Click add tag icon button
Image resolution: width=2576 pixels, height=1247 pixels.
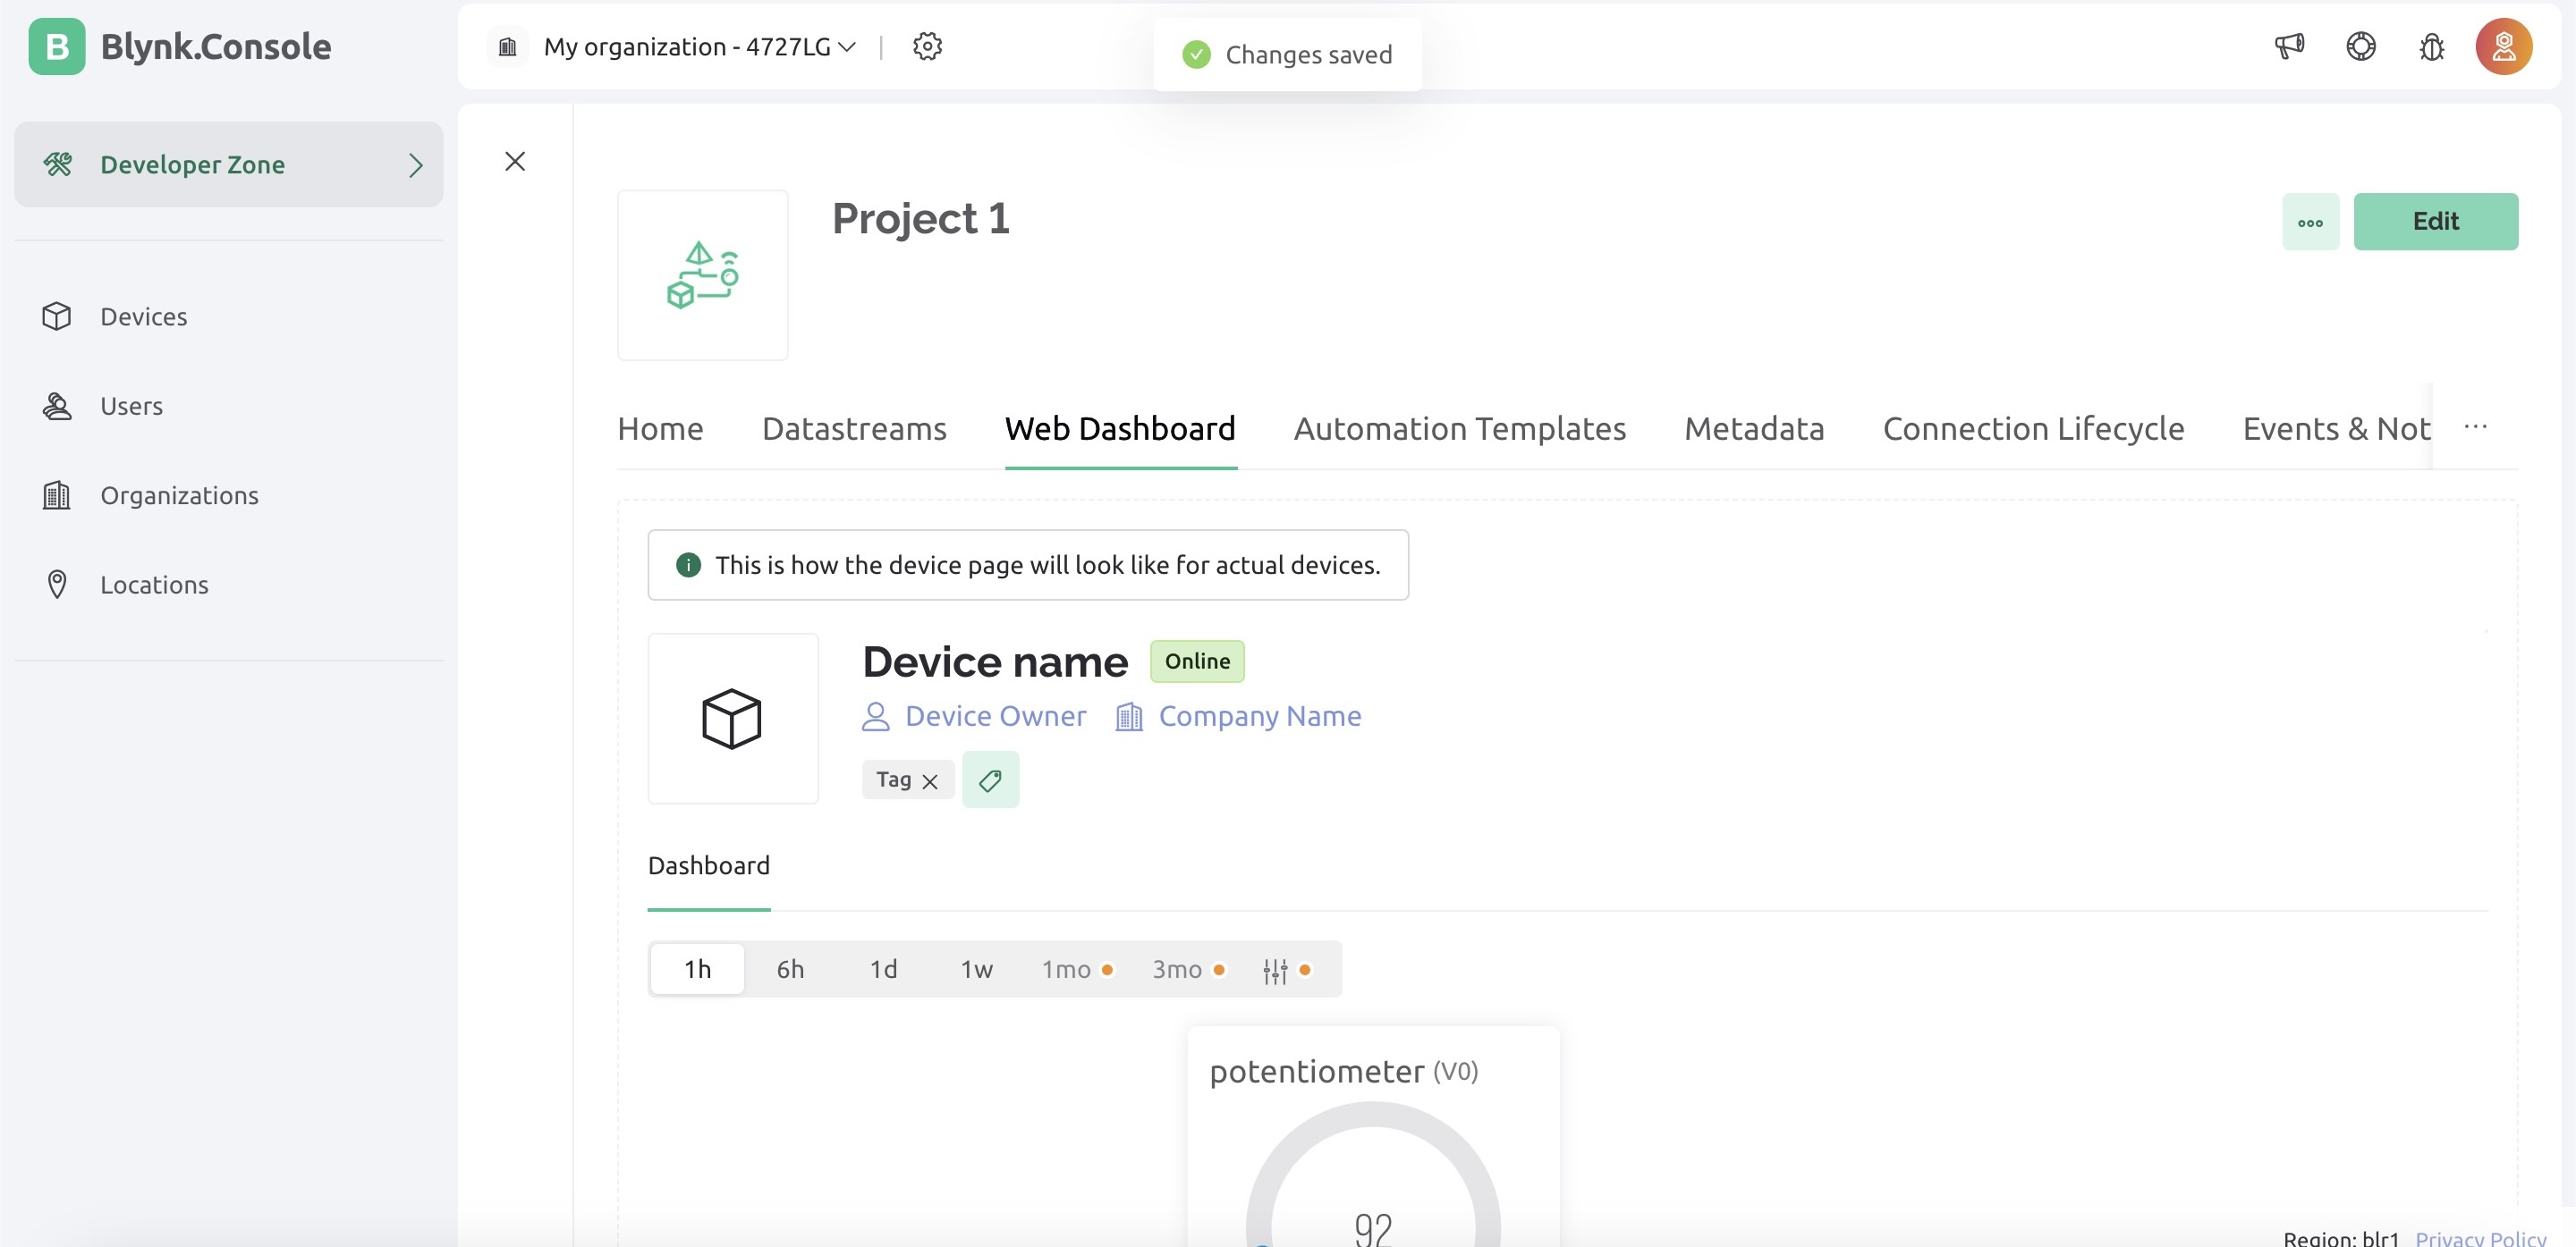tap(990, 780)
